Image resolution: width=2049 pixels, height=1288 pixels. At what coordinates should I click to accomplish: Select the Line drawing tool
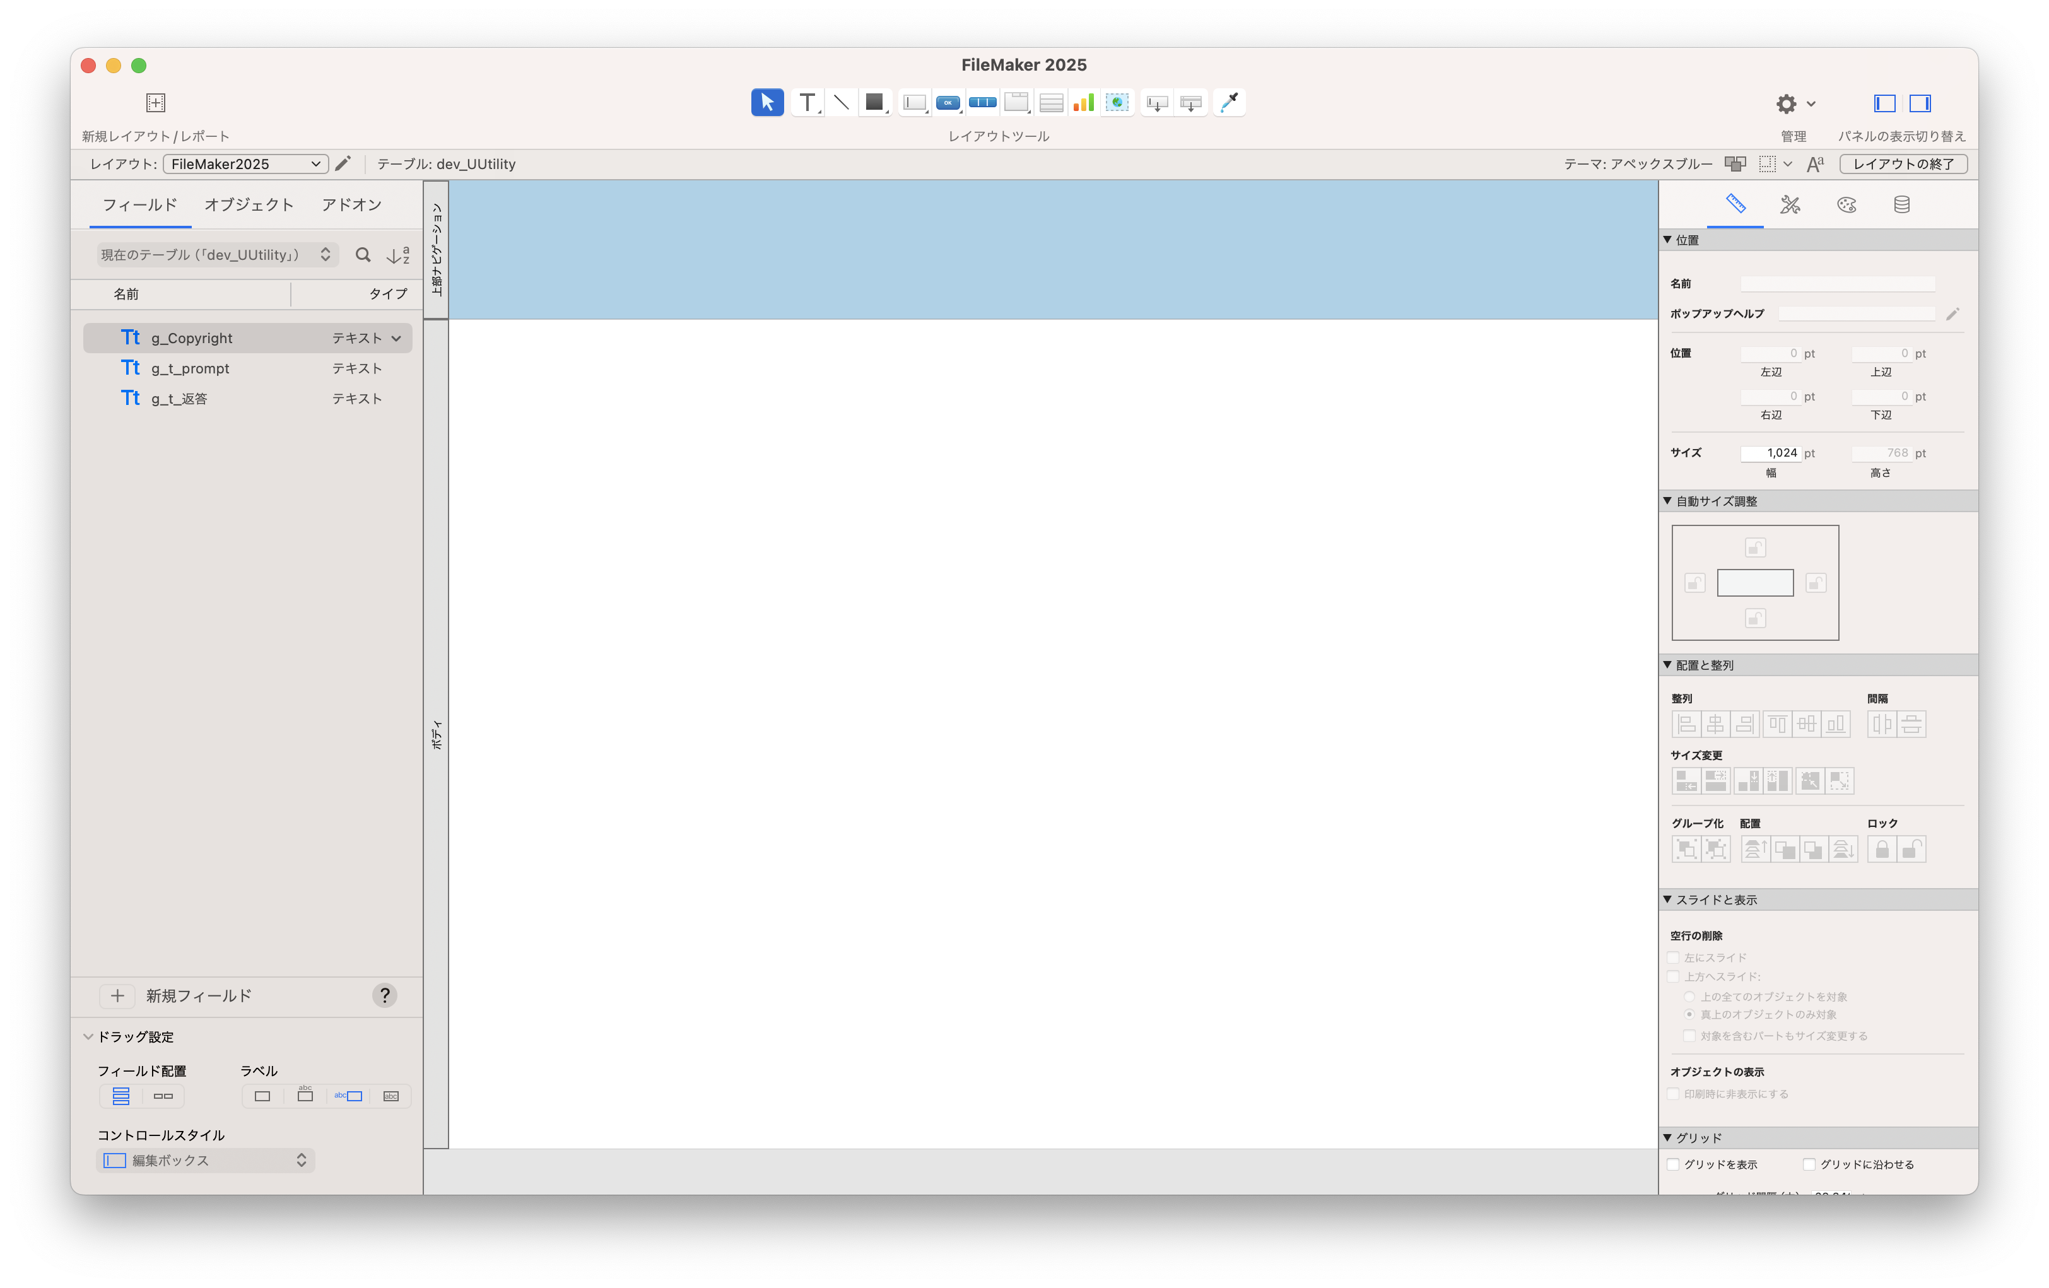pyautogui.click(x=841, y=102)
